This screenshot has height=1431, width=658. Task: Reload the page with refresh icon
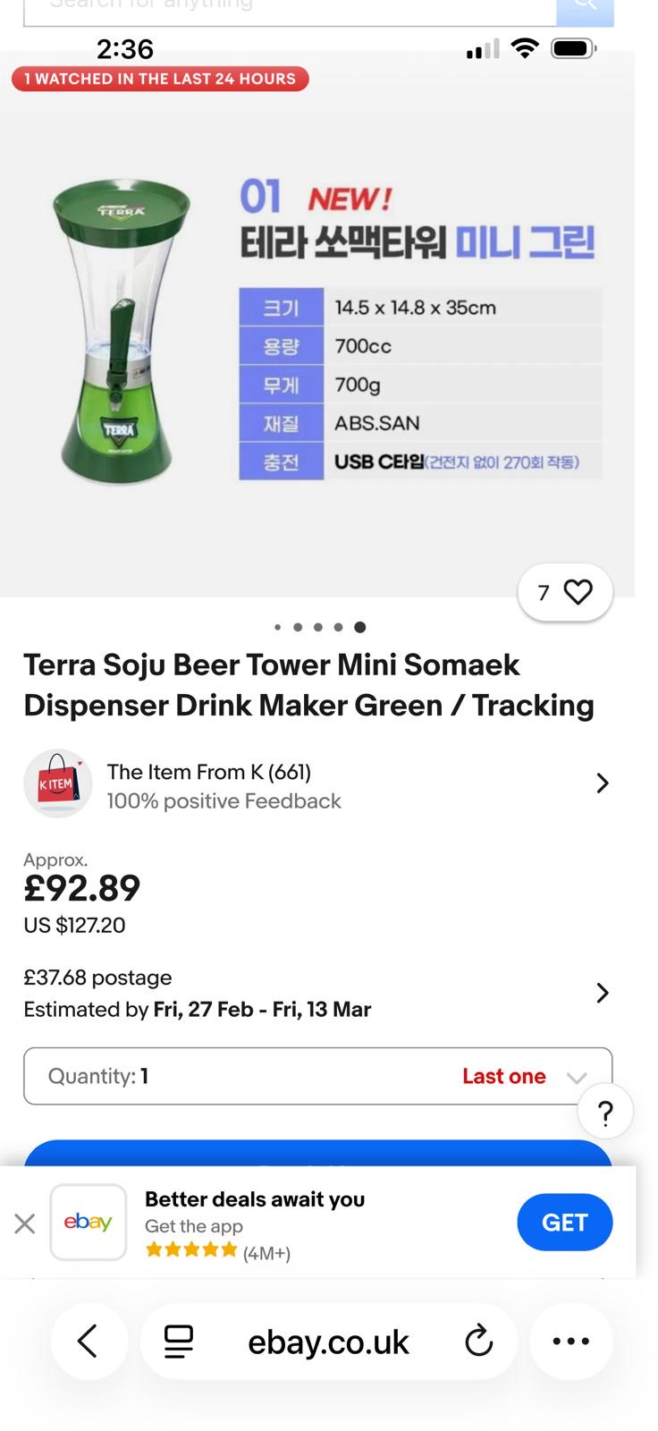(478, 1341)
